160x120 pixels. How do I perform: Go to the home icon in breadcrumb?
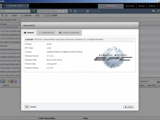6,15
